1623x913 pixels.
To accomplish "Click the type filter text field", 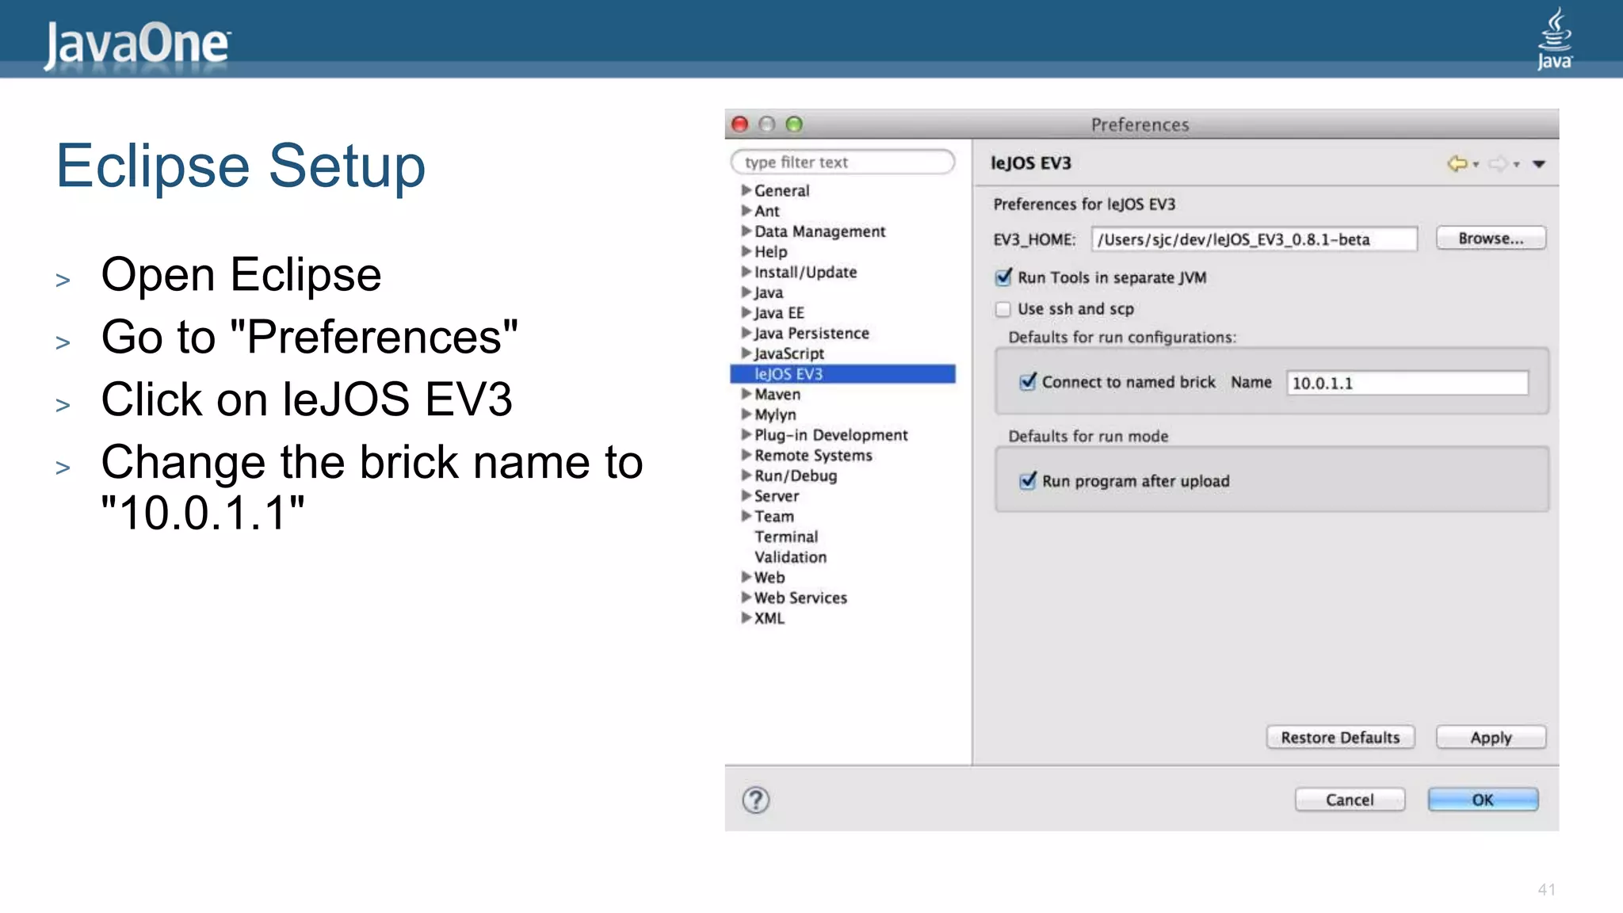I will click(x=842, y=162).
